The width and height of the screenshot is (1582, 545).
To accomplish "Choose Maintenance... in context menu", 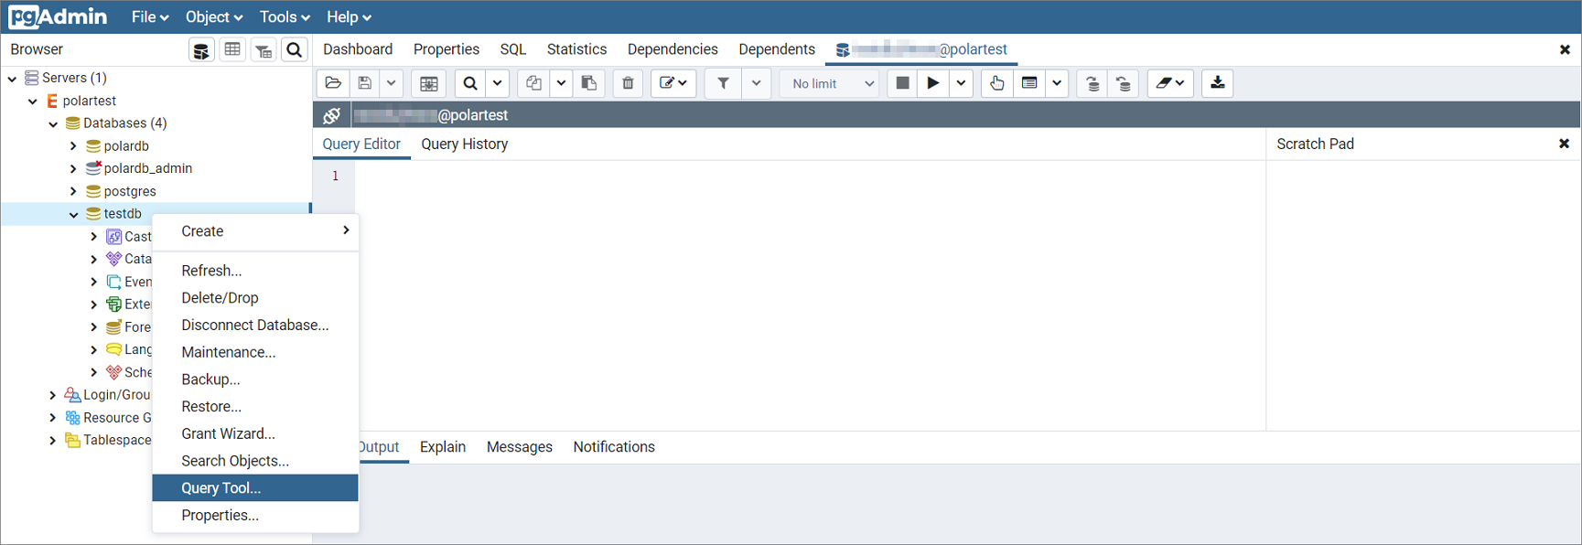I will pyautogui.click(x=255, y=352).
